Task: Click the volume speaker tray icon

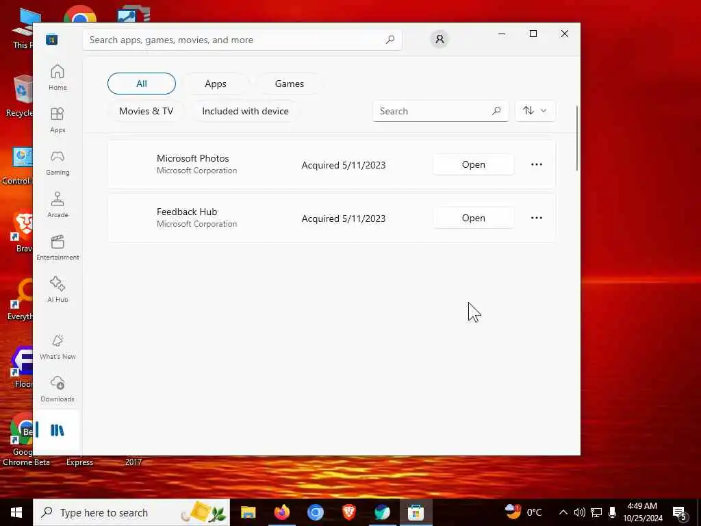Action: click(x=579, y=512)
